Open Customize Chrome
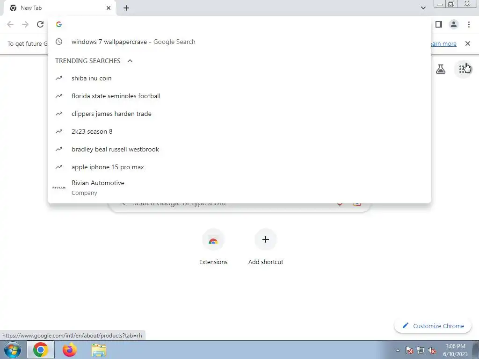479x359 pixels. (433, 326)
